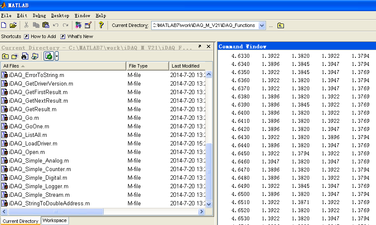Browse for folder with the ellipsis button
Image resolution: width=376 pixels, height=225 pixels.
271,26
